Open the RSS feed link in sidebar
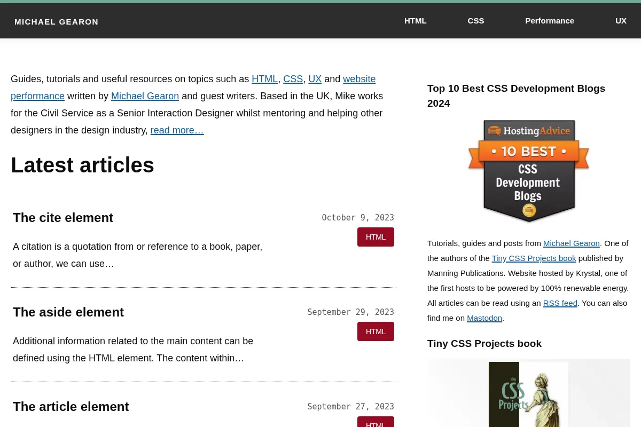This screenshot has height=427, width=641. tap(560, 303)
